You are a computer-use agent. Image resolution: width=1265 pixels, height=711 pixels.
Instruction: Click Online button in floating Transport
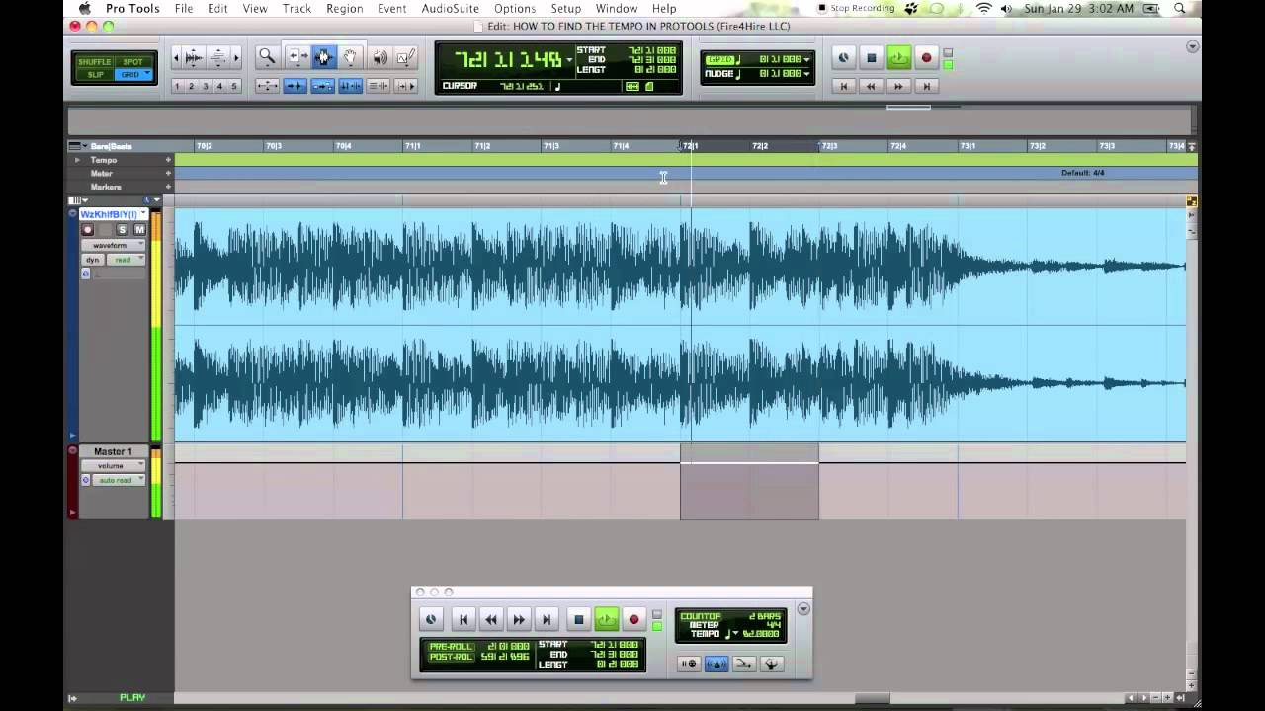(x=431, y=619)
